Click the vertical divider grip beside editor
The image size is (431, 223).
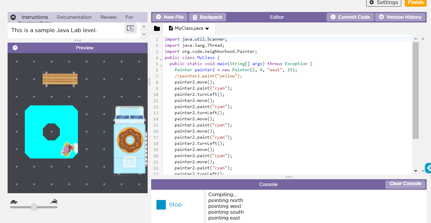pyautogui.click(x=149, y=81)
